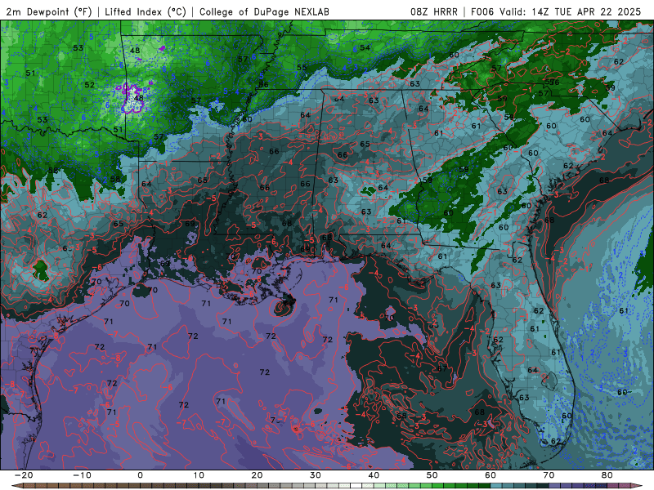Click the 60 label on the color scale

(490, 475)
